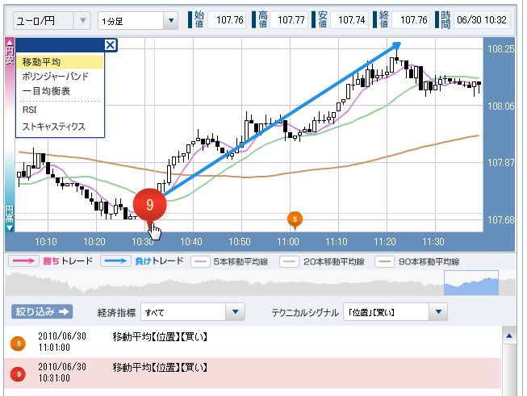Click red signal marker 9 on chart
The width and height of the screenshot is (527, 396).
pos(149,205)
